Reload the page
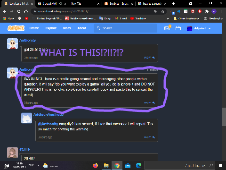The height and width of the screenshot is (170, 226). pos(19,11)
